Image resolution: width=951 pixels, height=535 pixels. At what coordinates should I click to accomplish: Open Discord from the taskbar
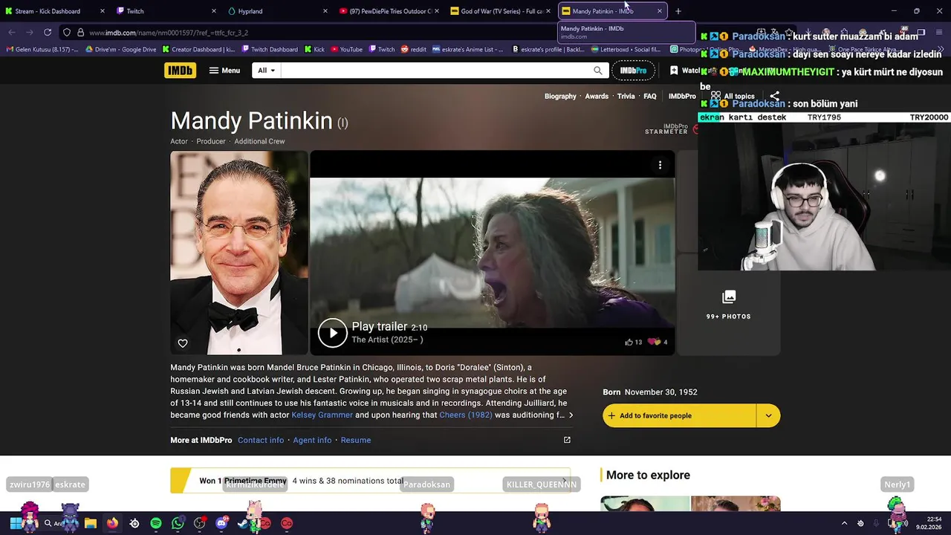[221, 523]
